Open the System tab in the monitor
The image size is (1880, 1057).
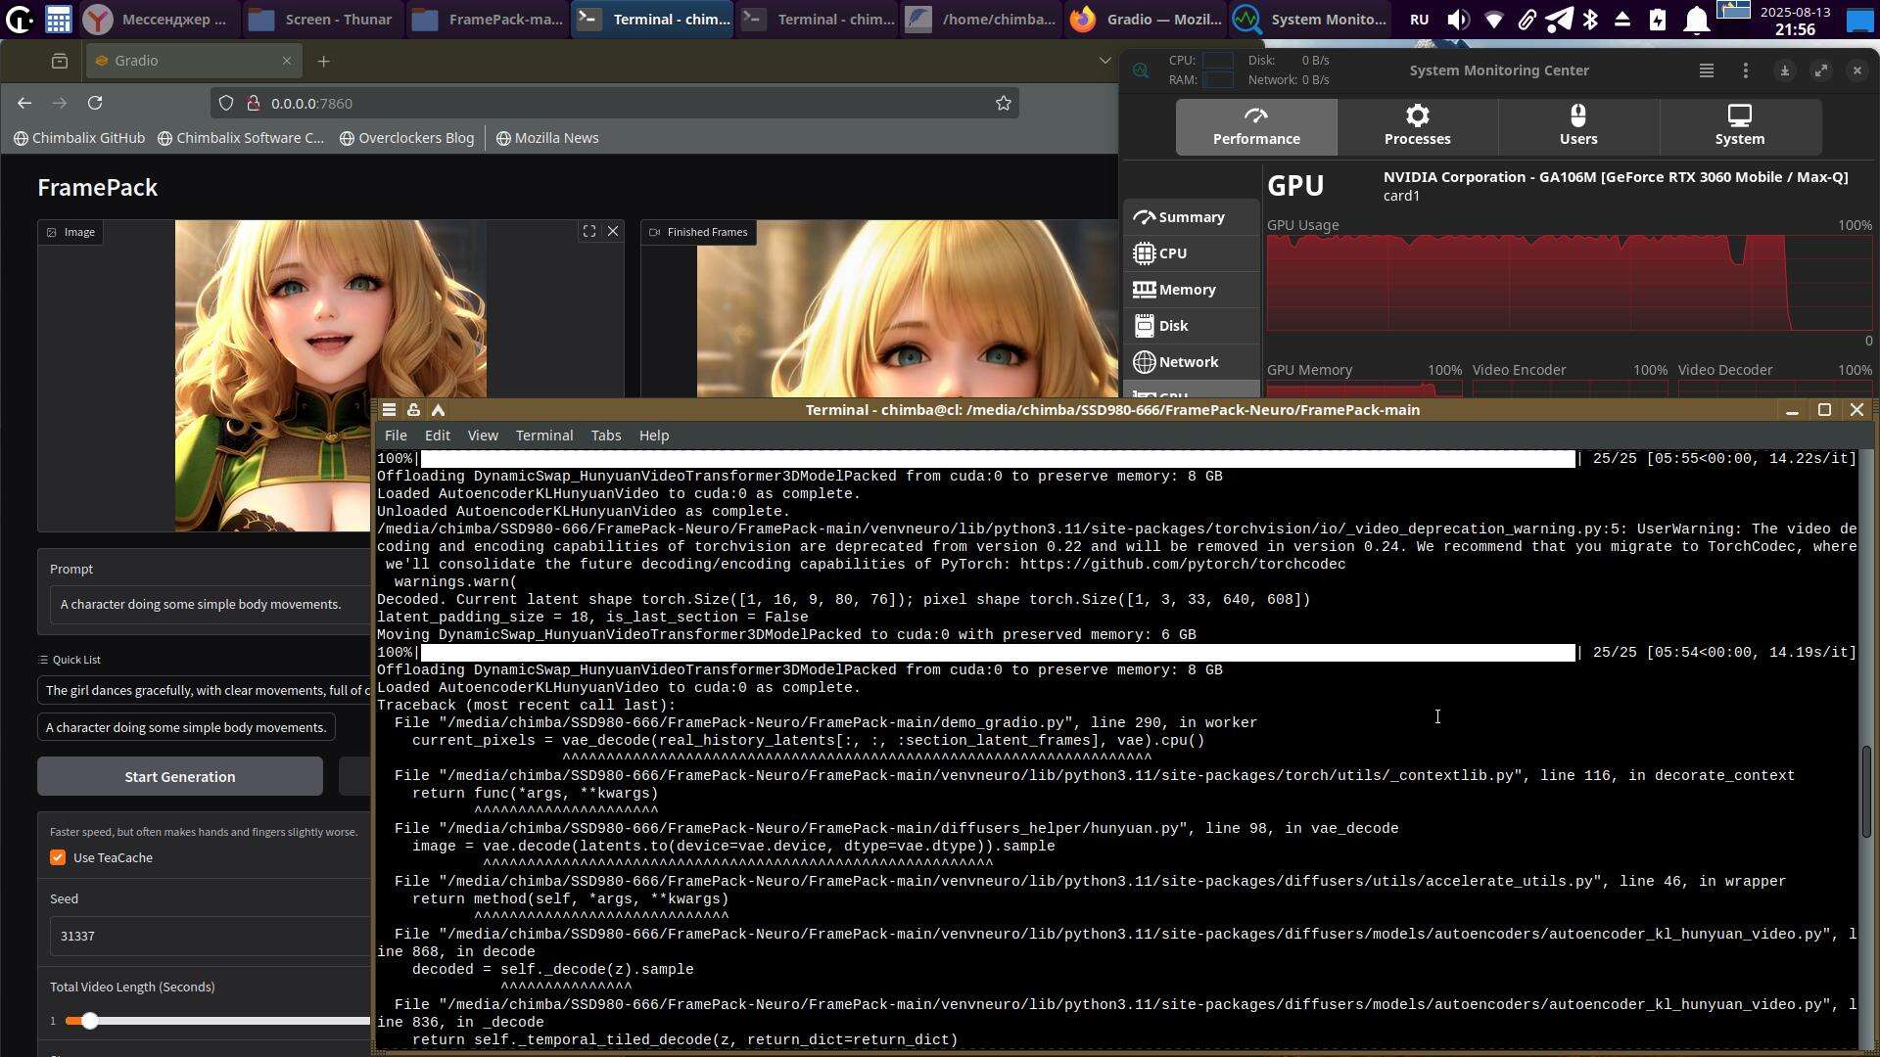(x=1739, y=126)
